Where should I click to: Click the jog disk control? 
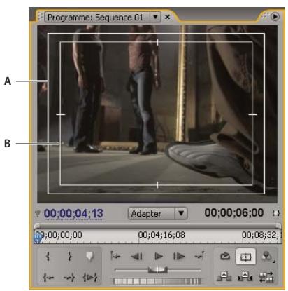point(157,281)
